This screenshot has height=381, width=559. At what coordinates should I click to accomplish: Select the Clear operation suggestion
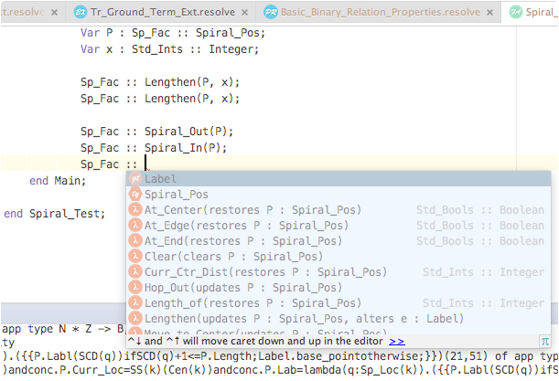(x=339, y=257)
